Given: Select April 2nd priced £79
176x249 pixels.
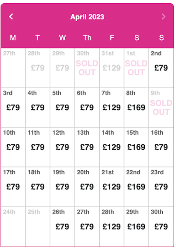Looking at the screenshot, I should point(161,68).
